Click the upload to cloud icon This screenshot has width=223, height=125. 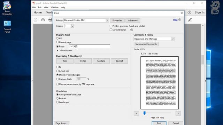(x=43, y=19)
